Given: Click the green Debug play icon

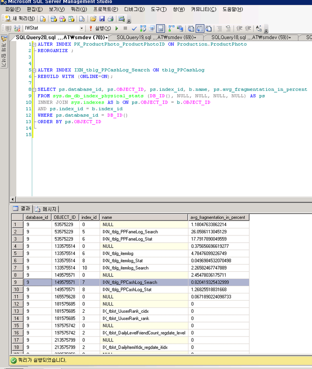Looking at the screenshot, I should tap(117, 28).
